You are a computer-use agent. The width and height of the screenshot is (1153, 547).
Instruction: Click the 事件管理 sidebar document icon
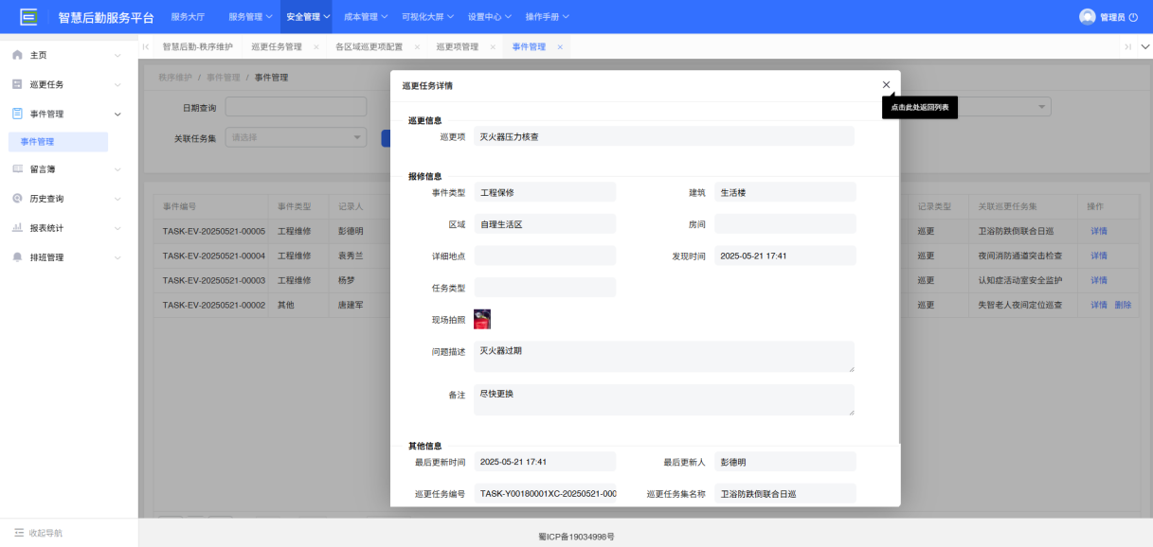click(17, 114)
